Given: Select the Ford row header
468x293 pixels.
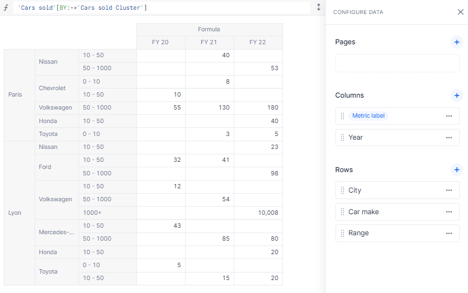Looking at the screenshot, I should pos(57,167).
